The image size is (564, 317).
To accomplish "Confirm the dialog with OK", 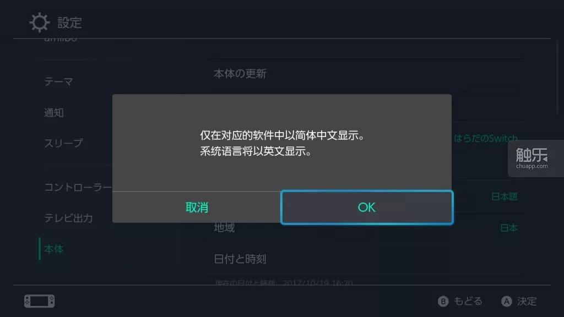I will coord(366,207).
